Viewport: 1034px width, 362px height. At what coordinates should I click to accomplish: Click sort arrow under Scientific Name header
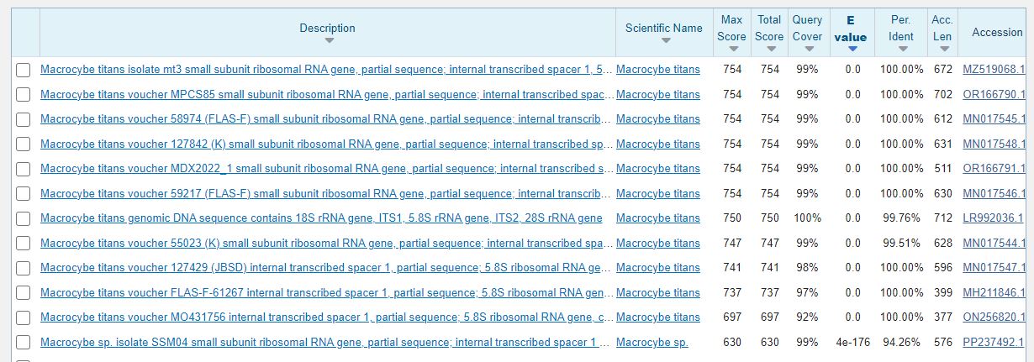point(664,41)
